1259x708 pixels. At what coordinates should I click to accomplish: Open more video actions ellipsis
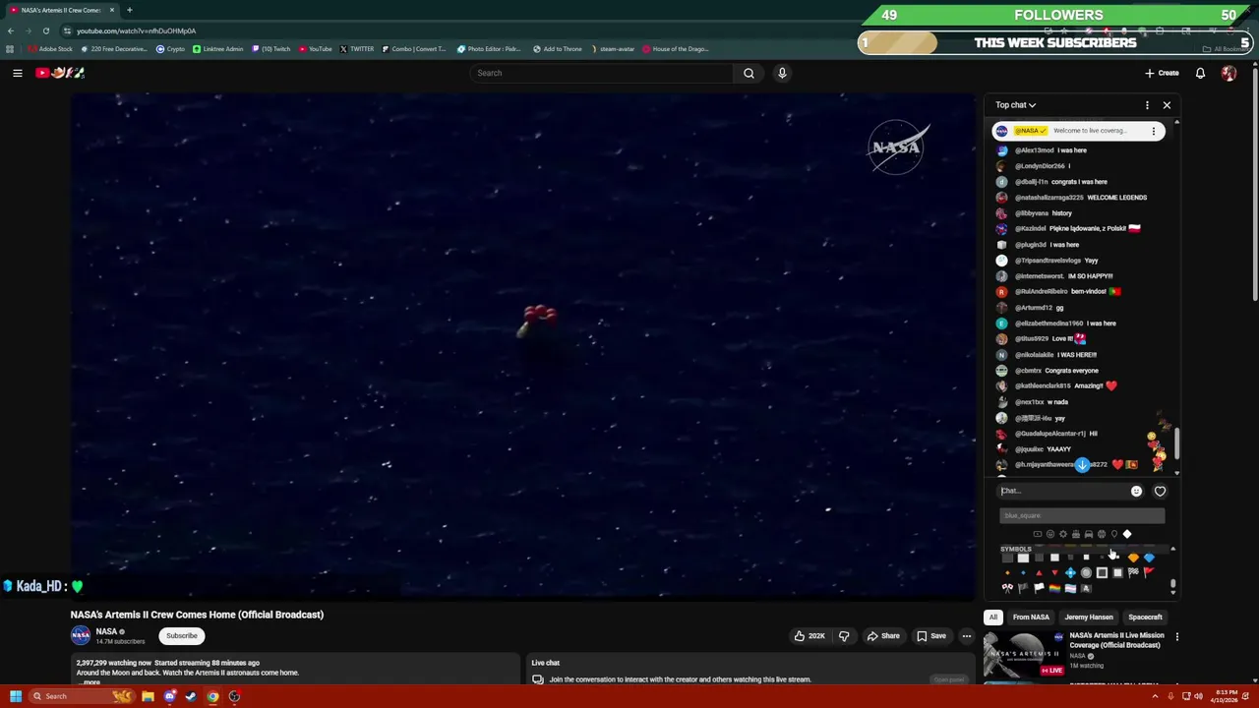point(966,636)
